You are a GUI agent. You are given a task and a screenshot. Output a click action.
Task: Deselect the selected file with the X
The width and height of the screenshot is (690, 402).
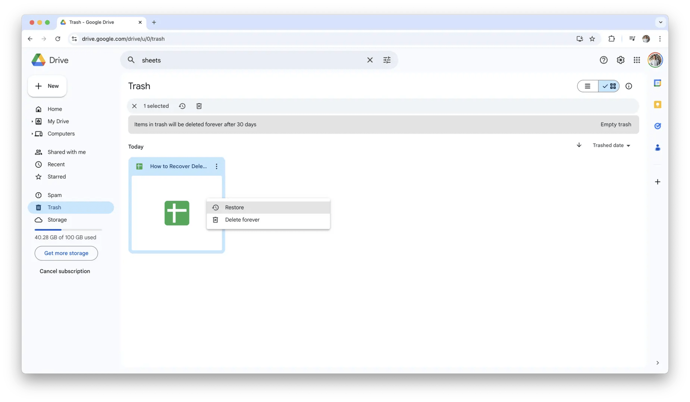[134, 106]
